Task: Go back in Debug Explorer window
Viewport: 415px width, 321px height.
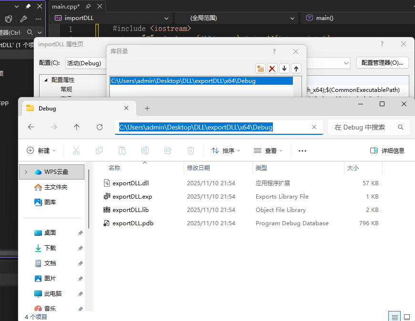Action: tap(31, 127)
